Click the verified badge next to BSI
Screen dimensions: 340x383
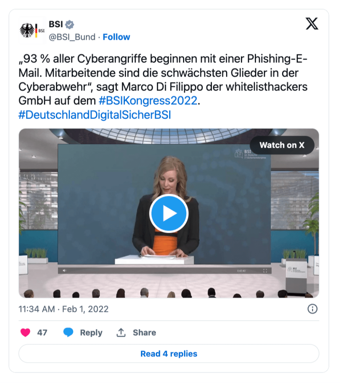pos(69,24)
